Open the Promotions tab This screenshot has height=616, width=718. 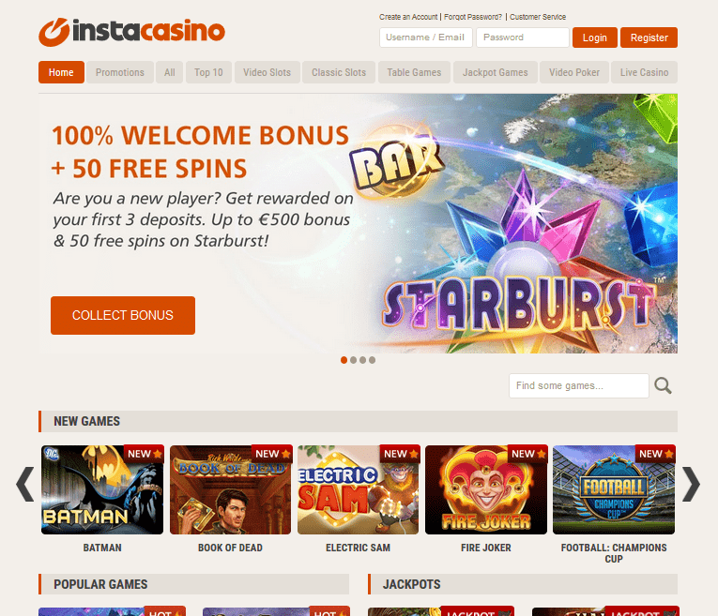tap(120, 72)
